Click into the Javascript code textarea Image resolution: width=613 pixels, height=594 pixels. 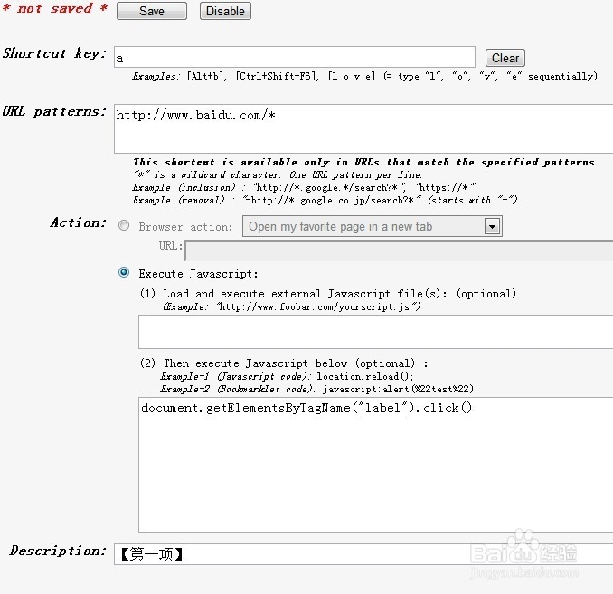(376, 465)
